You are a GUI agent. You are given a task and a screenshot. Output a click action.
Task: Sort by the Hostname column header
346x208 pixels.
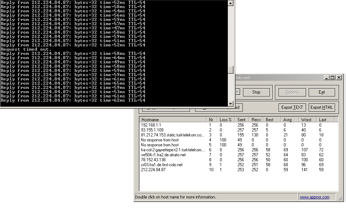(x=173, y=120)
